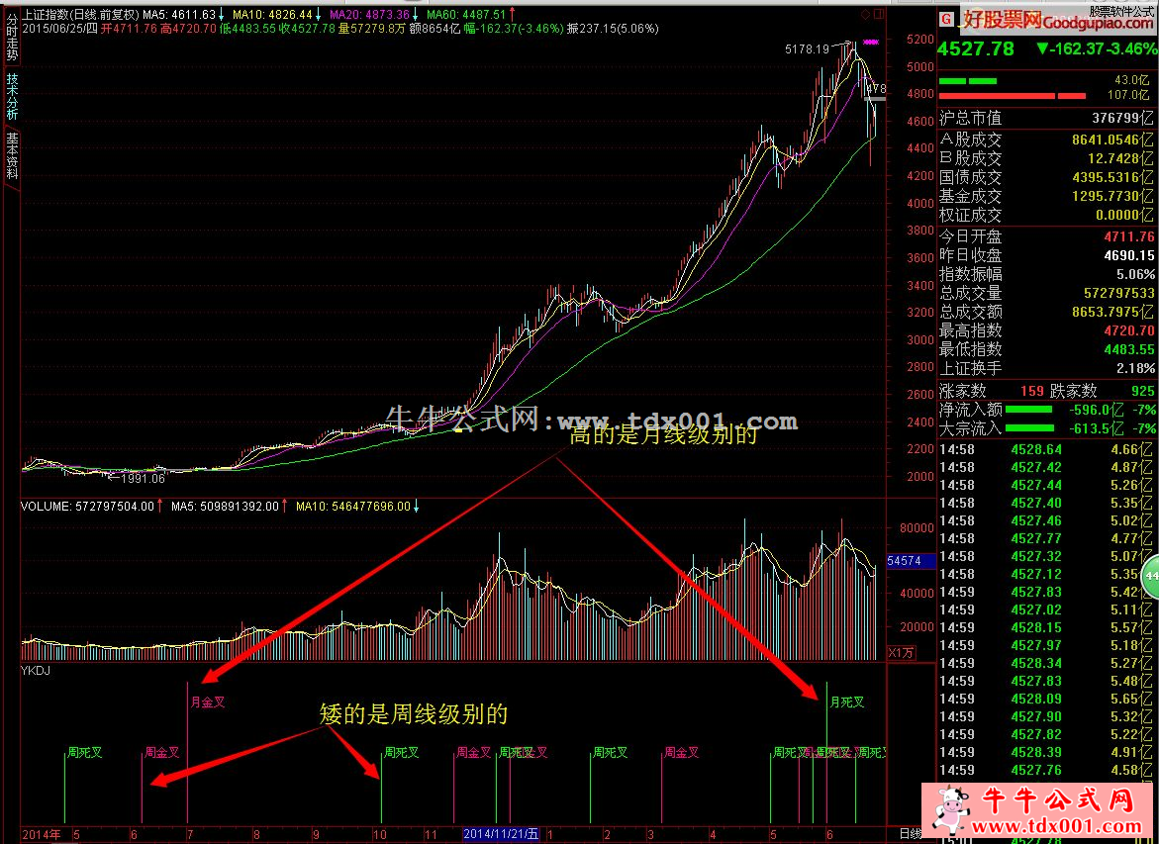
Task: Click the volume MA10: 546477696.00 label
Action: click(352, 507)
